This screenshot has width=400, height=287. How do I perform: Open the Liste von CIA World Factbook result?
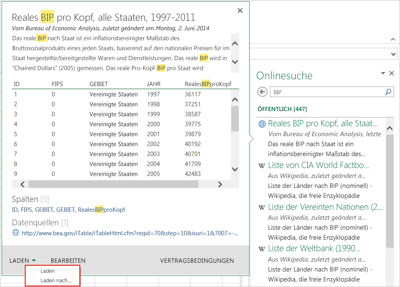[318, 165]
